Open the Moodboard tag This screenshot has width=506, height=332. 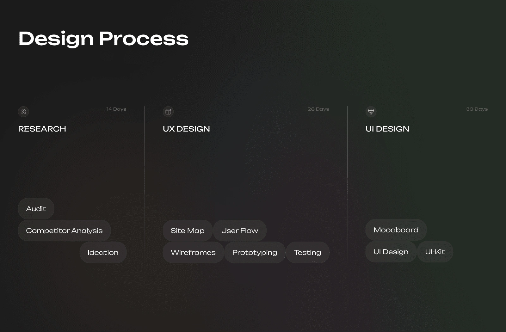(396, 230)
